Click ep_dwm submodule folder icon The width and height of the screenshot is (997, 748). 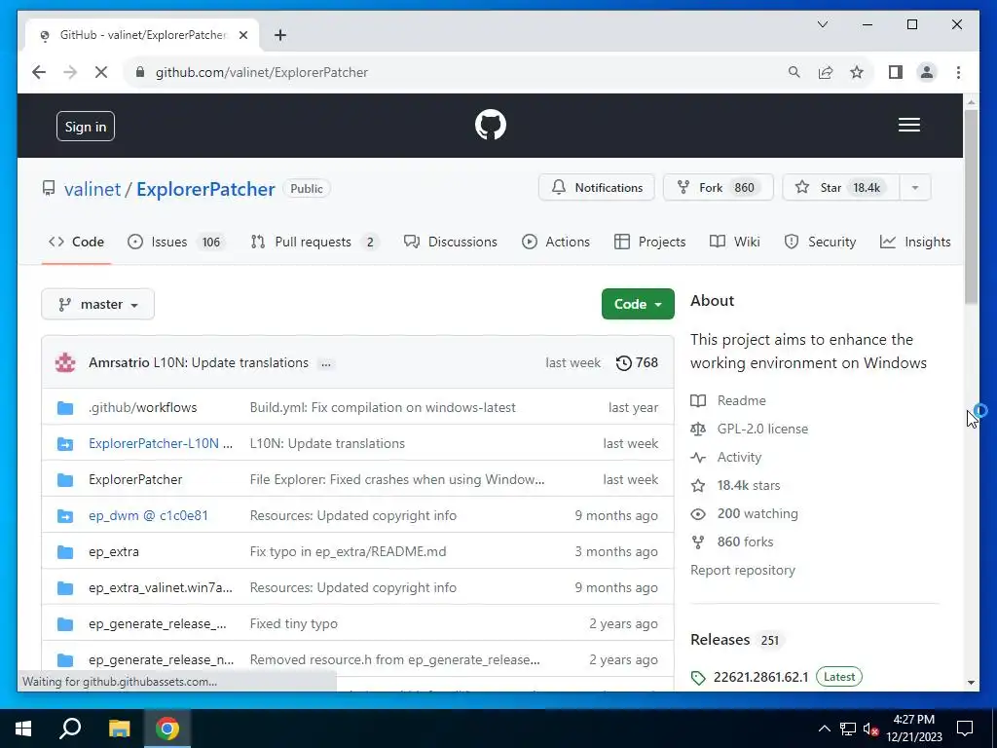[x=65, y=516]
